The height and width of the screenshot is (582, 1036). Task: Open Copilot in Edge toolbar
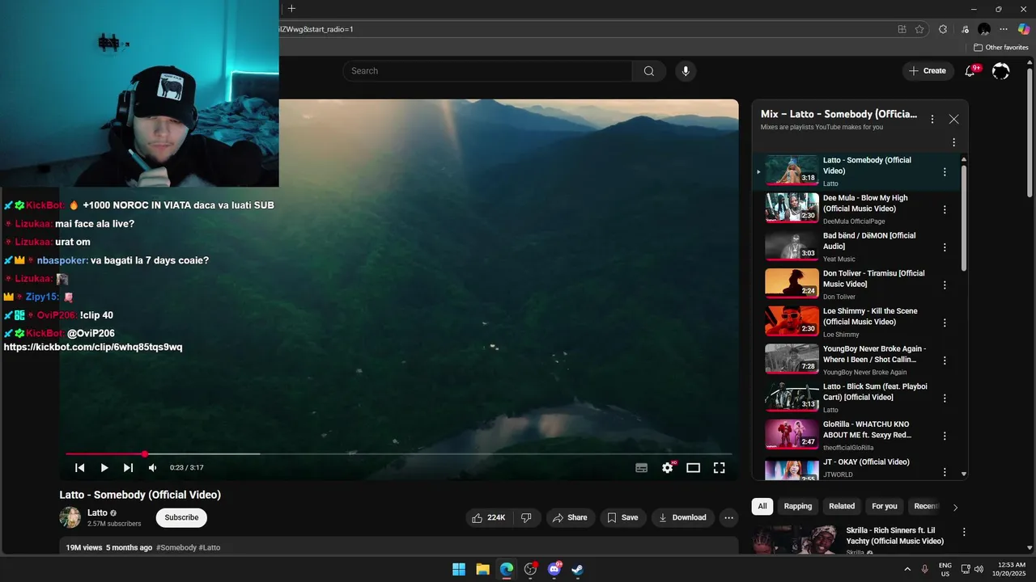(x=1023, y=29)
